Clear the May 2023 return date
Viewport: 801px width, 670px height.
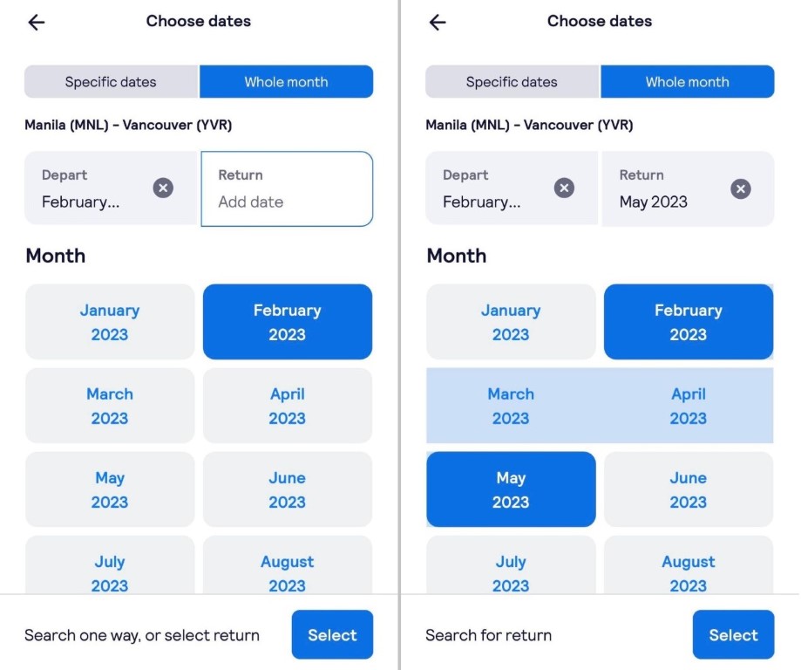point(740,188)
